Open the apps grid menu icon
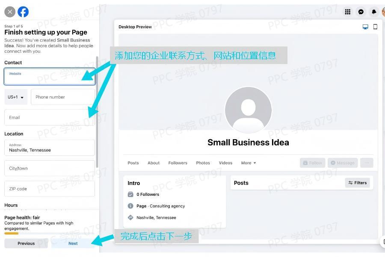The height and width of the screenshot is (257, 385). coord(348,12)
